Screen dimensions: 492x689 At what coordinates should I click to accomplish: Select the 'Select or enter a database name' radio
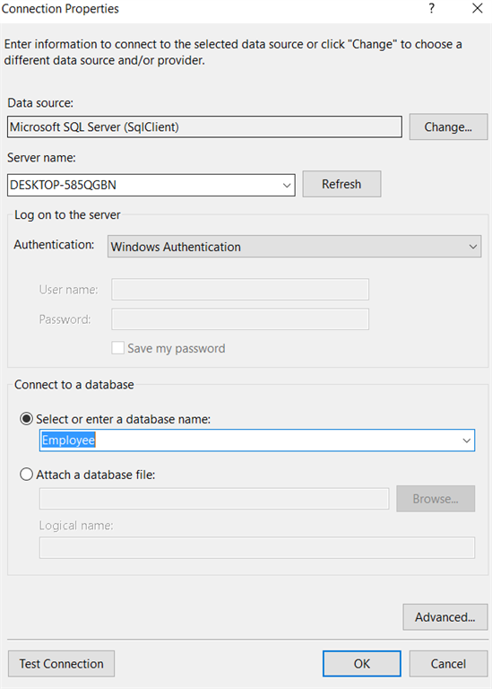click(26, 419)
